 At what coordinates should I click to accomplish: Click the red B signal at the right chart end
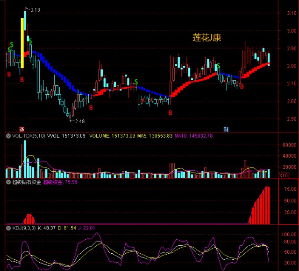pyautogui.click(x=242, y=87)
